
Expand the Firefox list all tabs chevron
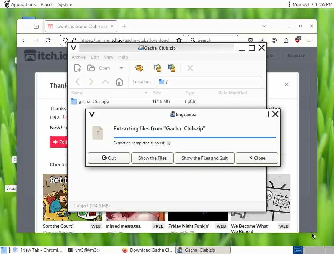tap(264, 26)
